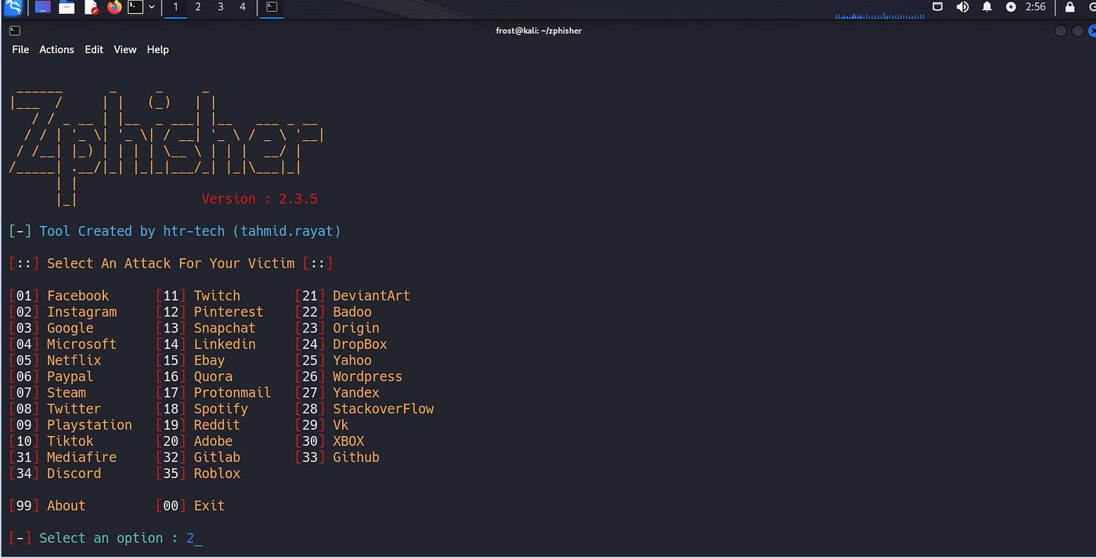Launch Firefox from the top panel
Viewport: 1096px width, 558px height.
coord(114,8)
